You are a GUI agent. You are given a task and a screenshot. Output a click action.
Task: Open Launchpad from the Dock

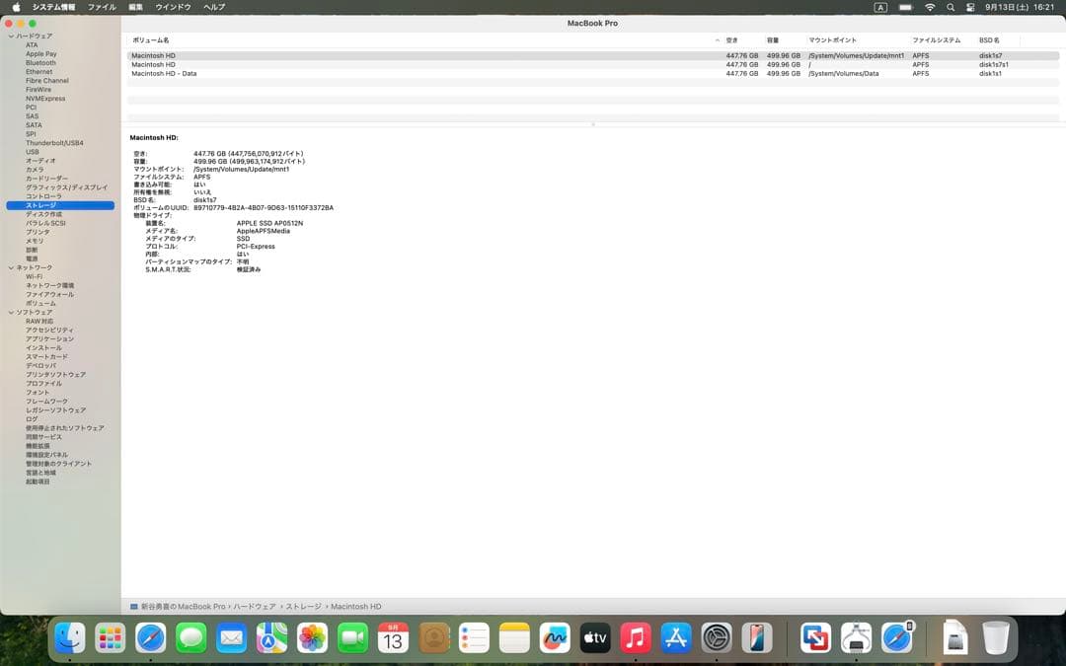[x=109, y=639]
